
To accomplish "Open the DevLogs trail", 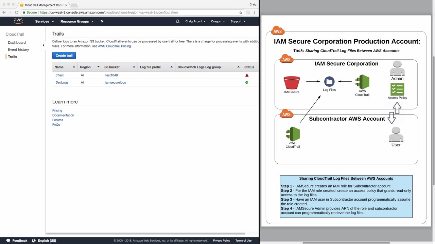I will pos(62,82).
